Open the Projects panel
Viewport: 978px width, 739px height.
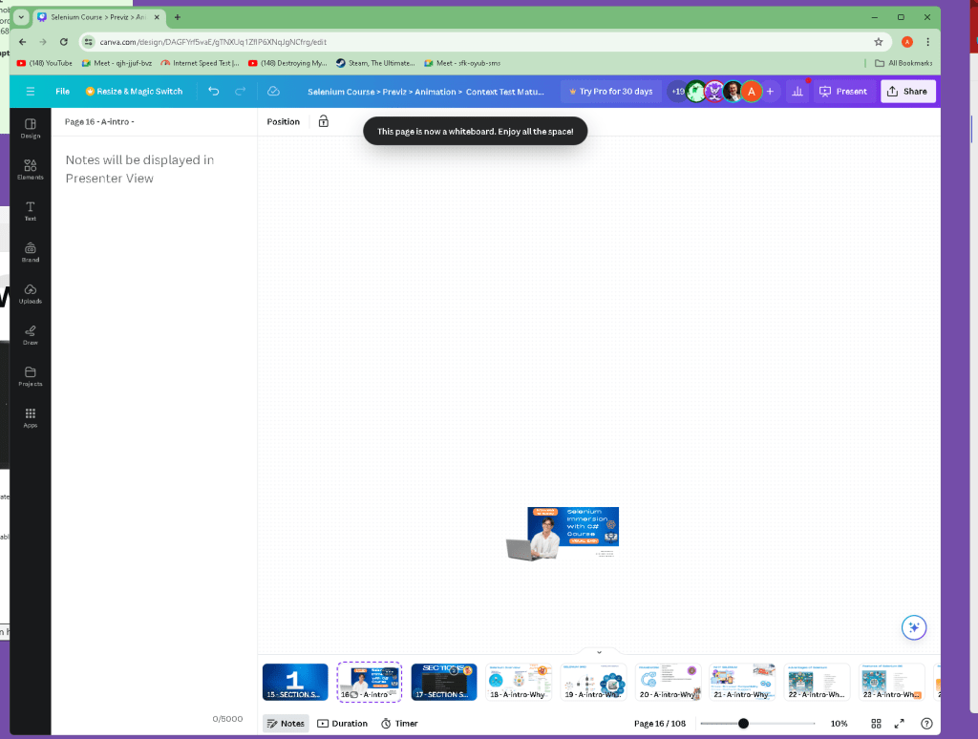pyautogui.click(x=30, y=376)
